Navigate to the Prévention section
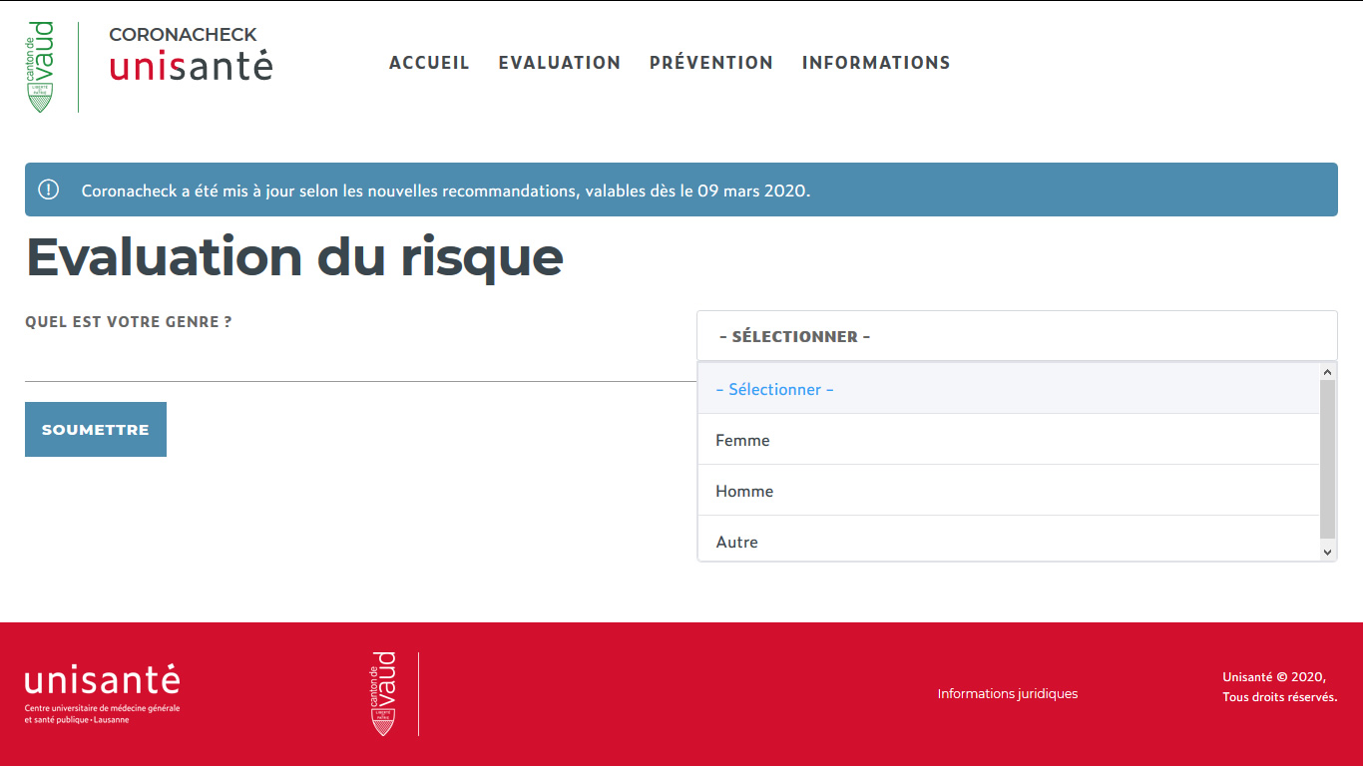This screenshot has height=766, width=1363. 710,63
